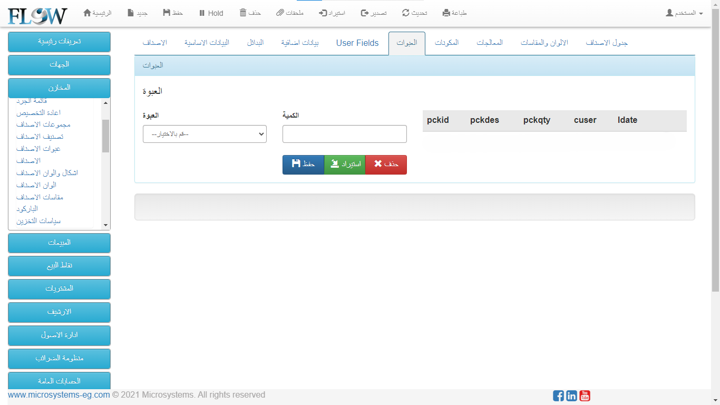Open attachments via the paperclip icon
This screenshot has width=720, height=405.
click(280, 13)
